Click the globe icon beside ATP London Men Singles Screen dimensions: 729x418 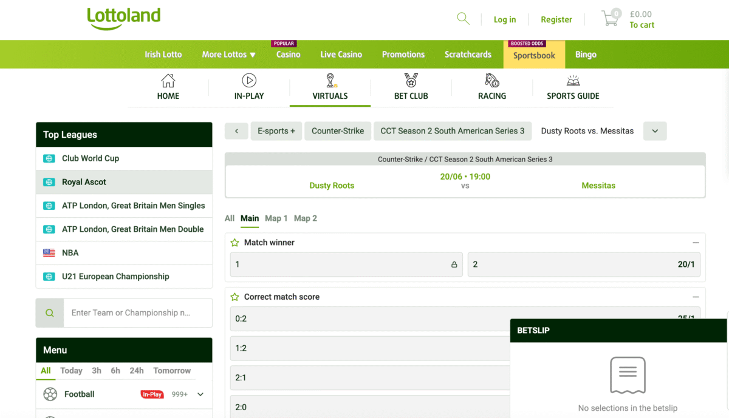click(x=49, y=206)
